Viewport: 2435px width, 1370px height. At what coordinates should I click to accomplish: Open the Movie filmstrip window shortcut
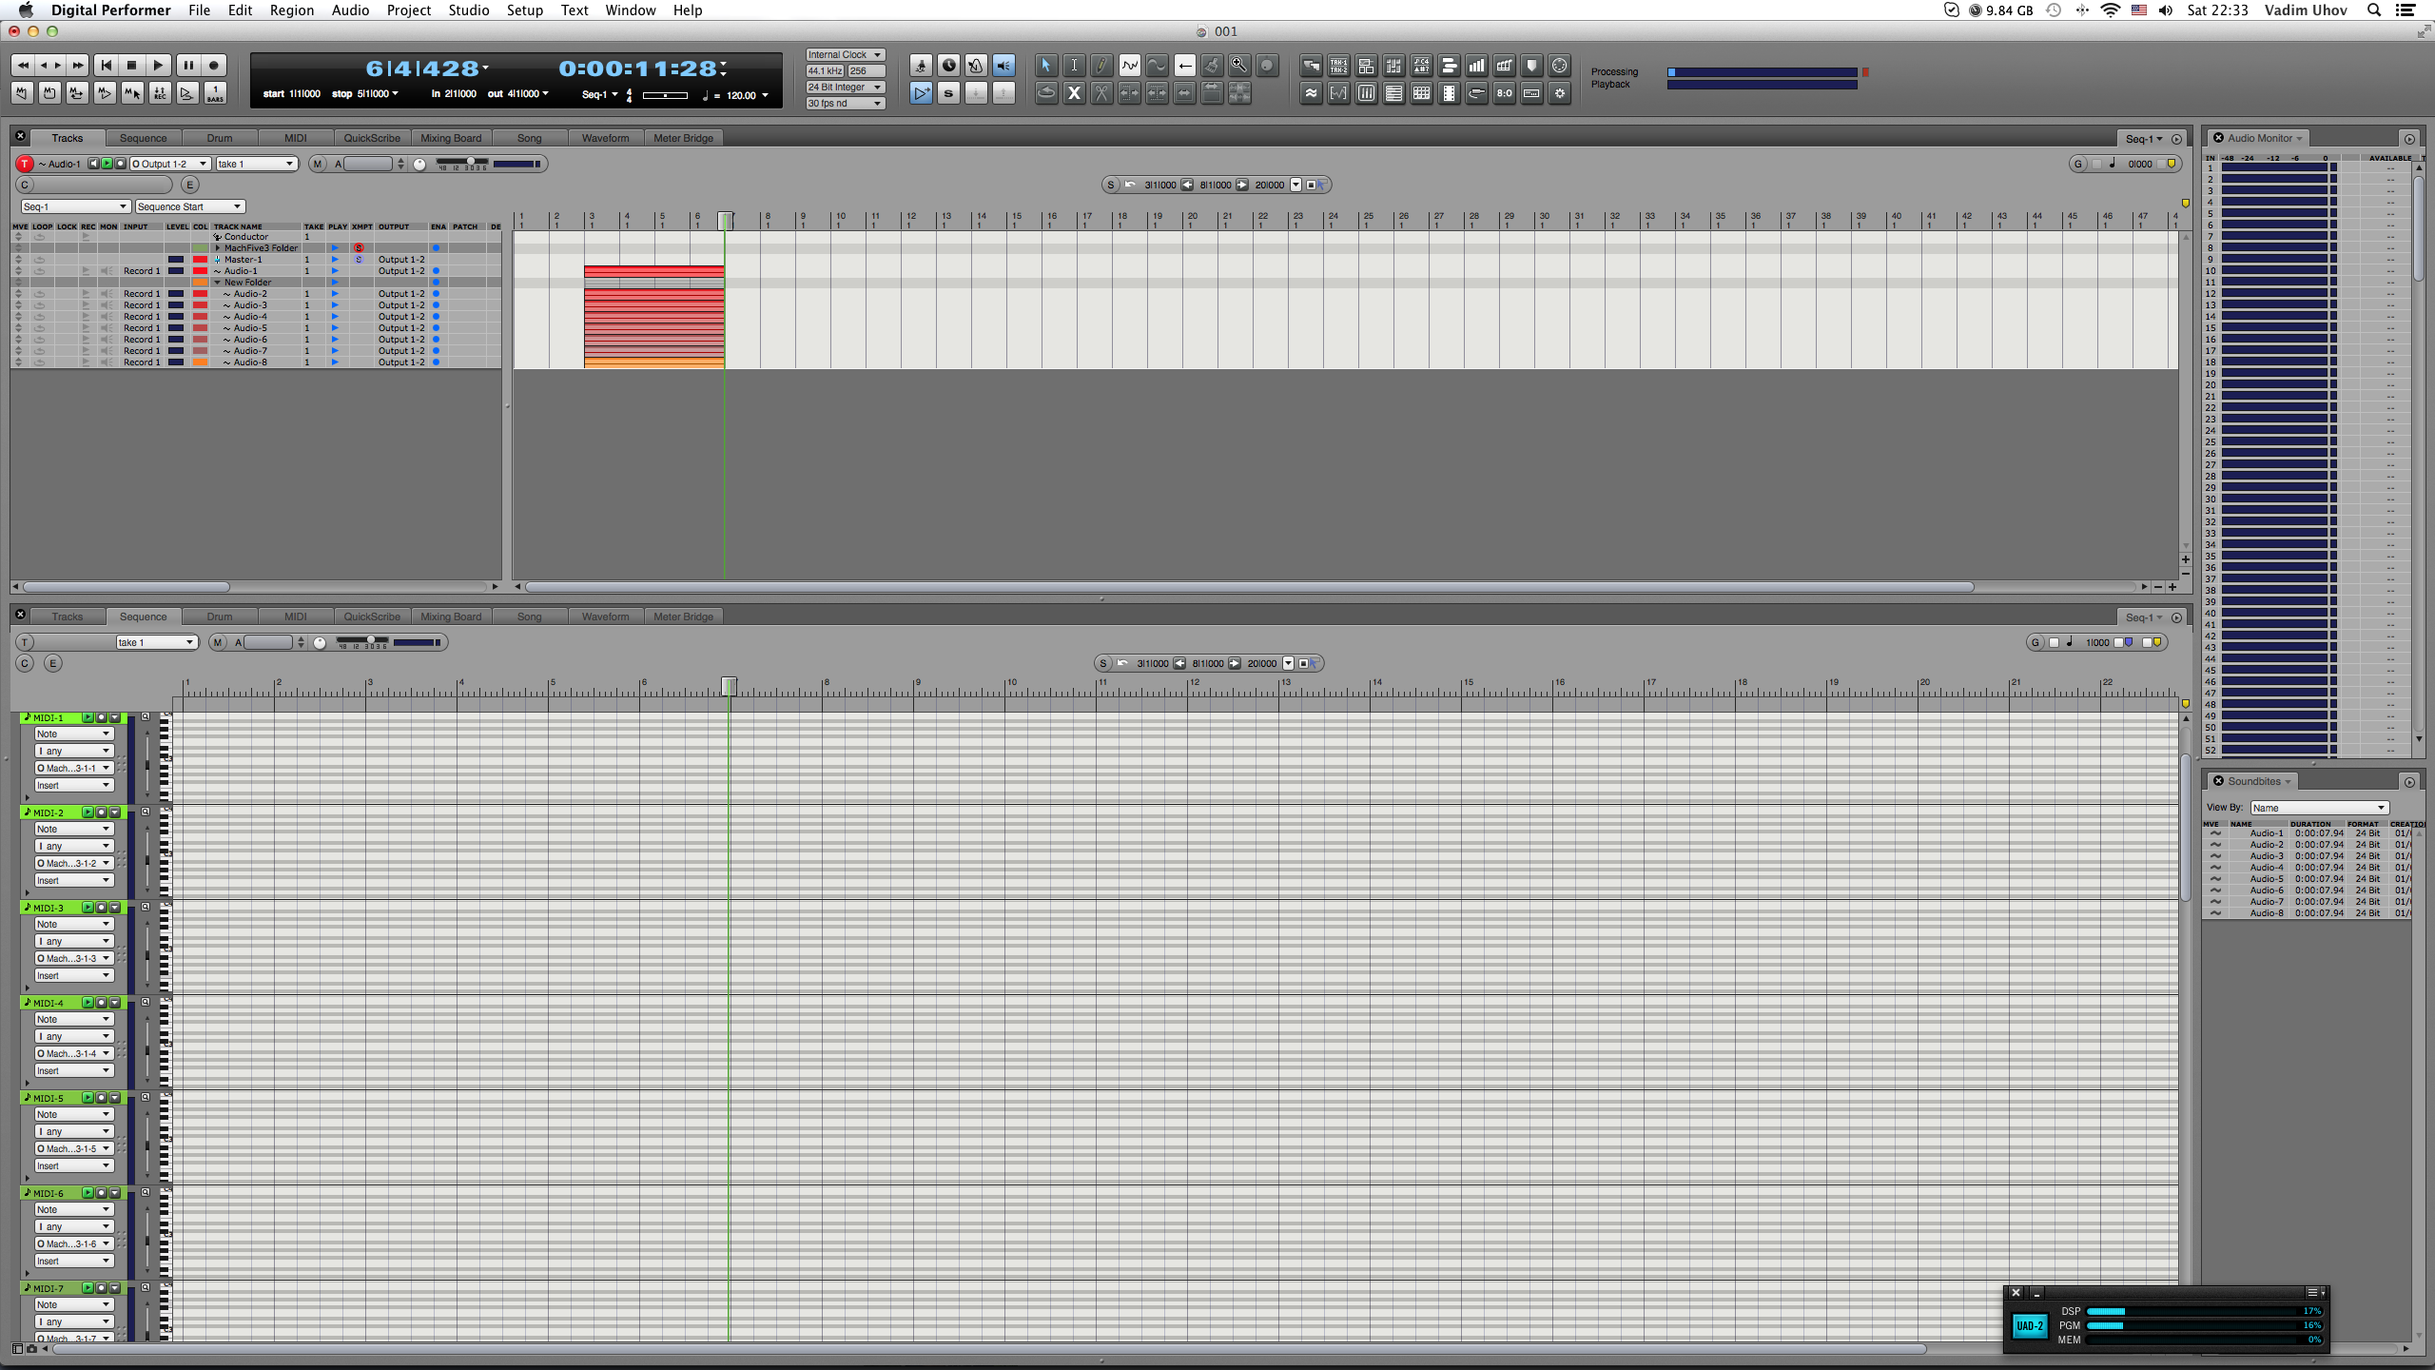click(1449, 93)
